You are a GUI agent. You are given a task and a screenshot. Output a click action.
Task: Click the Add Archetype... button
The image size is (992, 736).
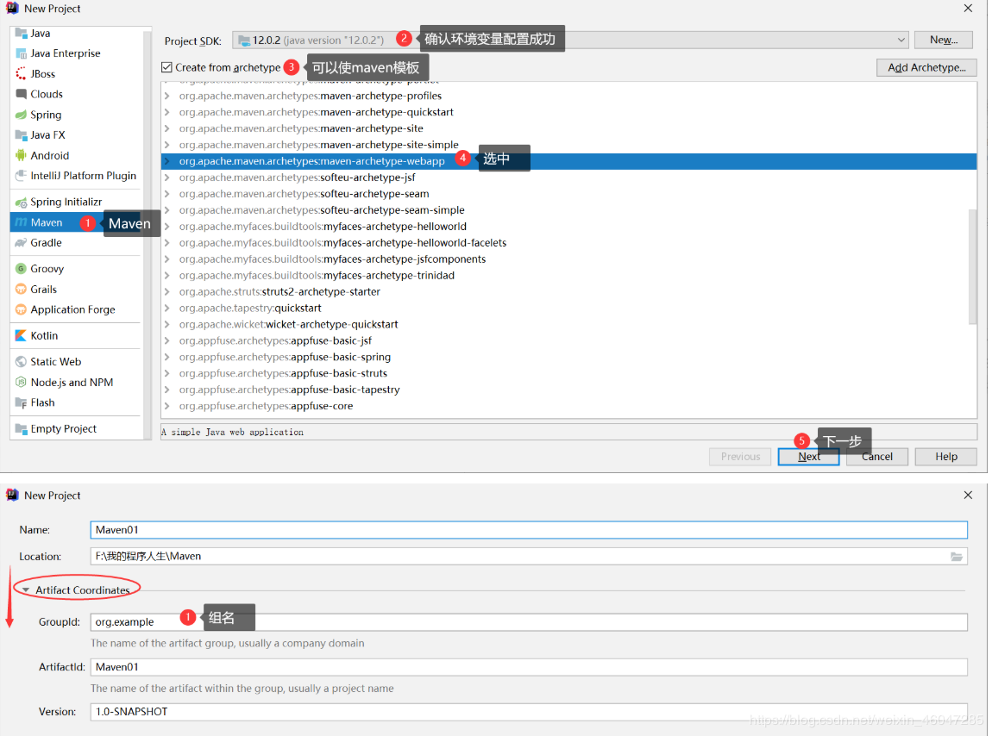(926, 68)
